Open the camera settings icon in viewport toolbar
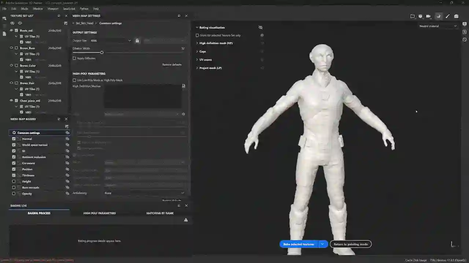This screenshot has height=263, width=469. tap(428, 16)
